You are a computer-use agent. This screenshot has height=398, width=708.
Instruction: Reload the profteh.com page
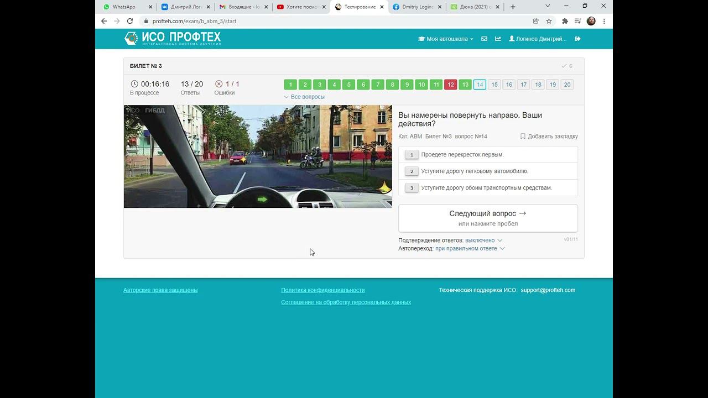[130, 21]
